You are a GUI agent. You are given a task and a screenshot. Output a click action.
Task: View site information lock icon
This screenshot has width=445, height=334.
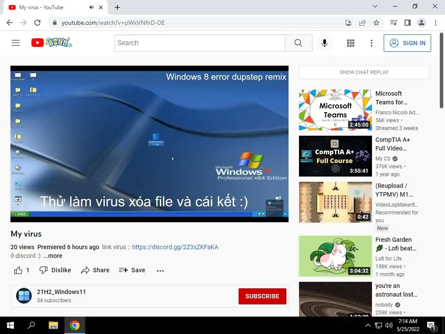(x=55, y=23)
